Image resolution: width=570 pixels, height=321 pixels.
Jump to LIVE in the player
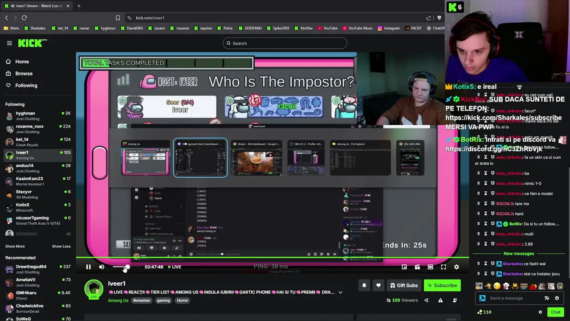click(175, 267)
